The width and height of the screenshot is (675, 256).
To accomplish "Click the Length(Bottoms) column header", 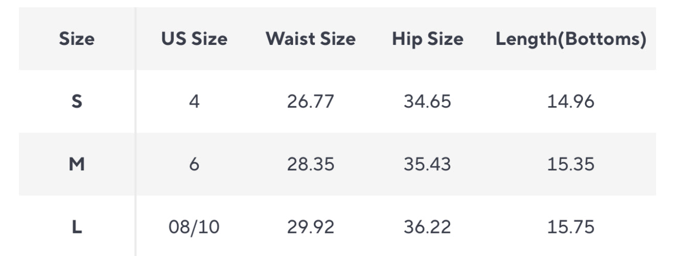I will [x=571, y=39].
